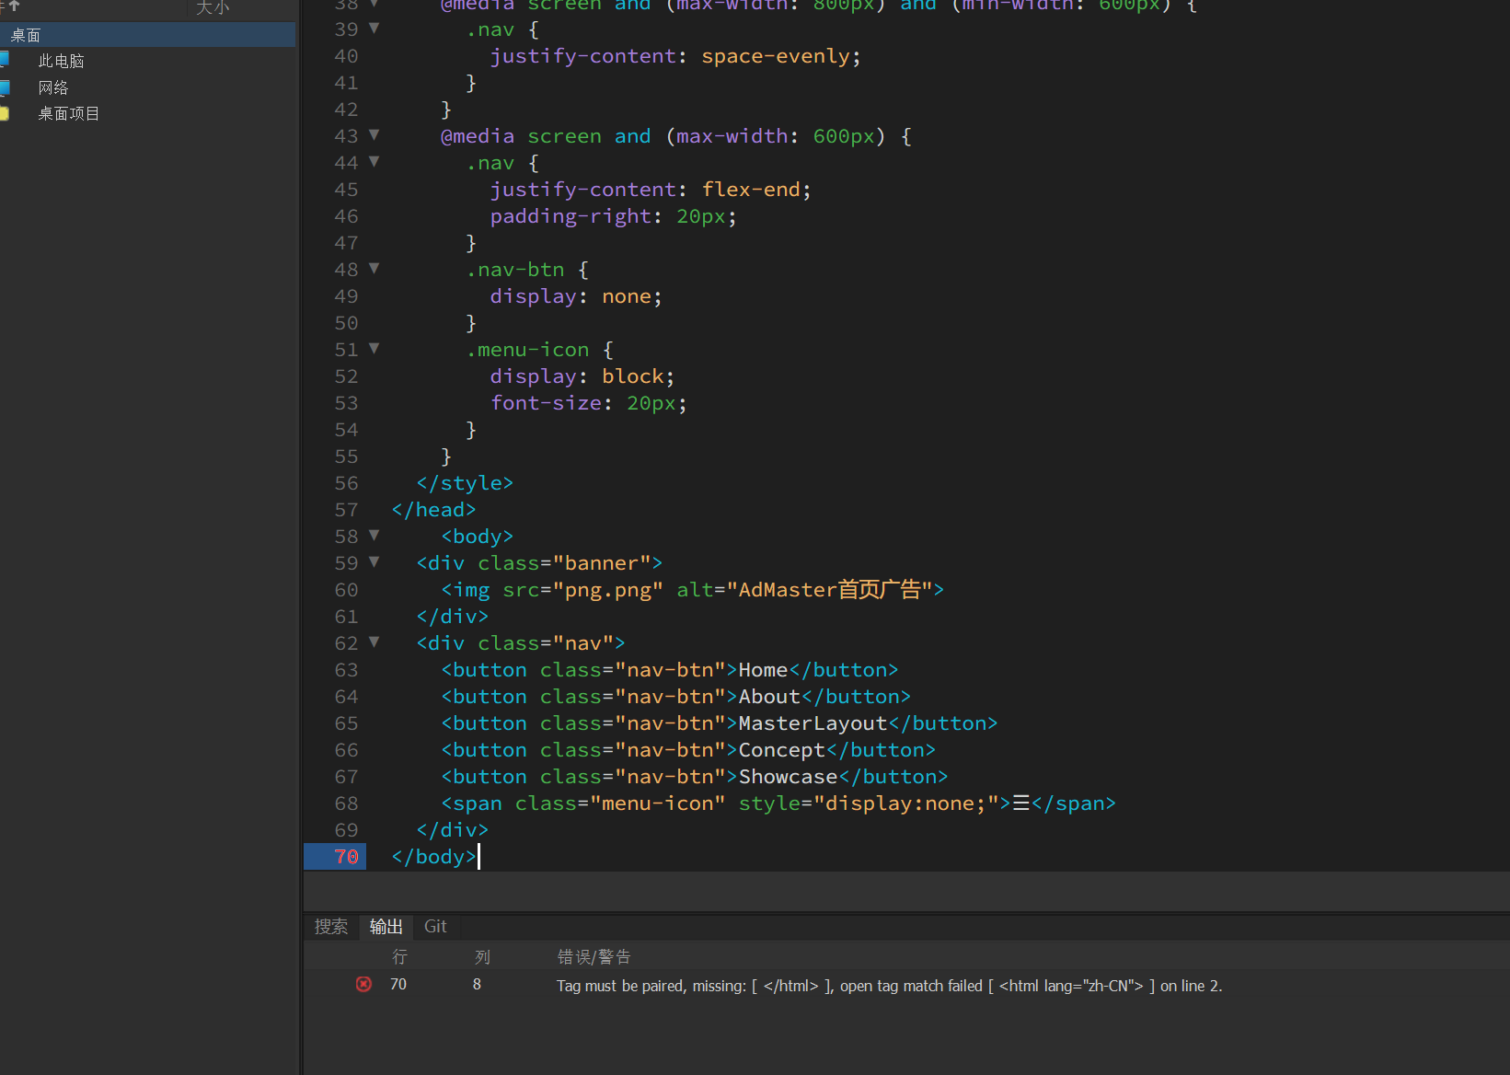This screenshot has height=1075, width=1510.
Task: Click the 'Showcase' text on line 67
Action: coord(788,777)
